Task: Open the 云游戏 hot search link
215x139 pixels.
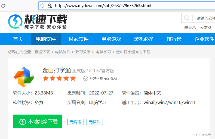Action: [x=205, y=27]
